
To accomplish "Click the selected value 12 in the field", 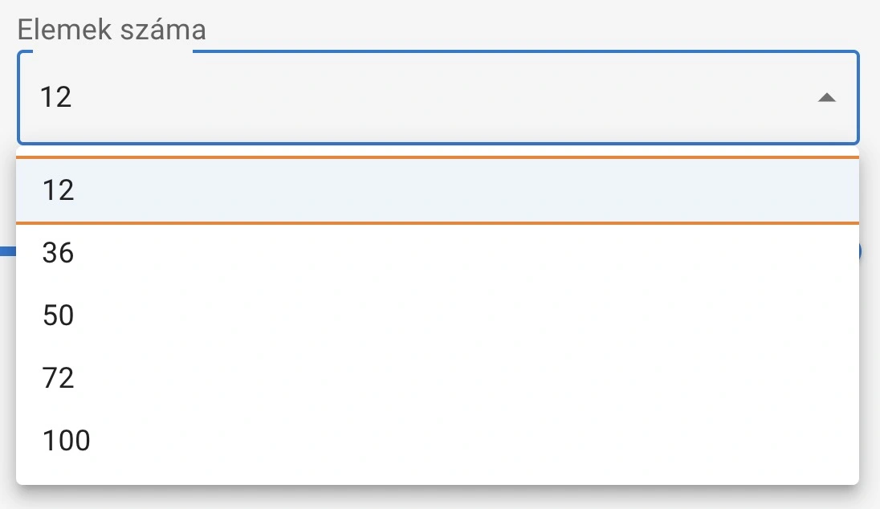I will coord(56,98).
